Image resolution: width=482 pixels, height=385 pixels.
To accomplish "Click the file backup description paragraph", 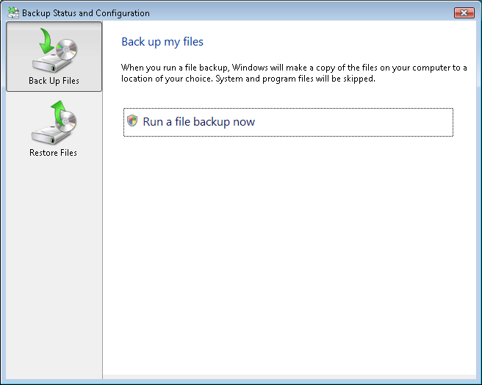I will pos(294,73).
